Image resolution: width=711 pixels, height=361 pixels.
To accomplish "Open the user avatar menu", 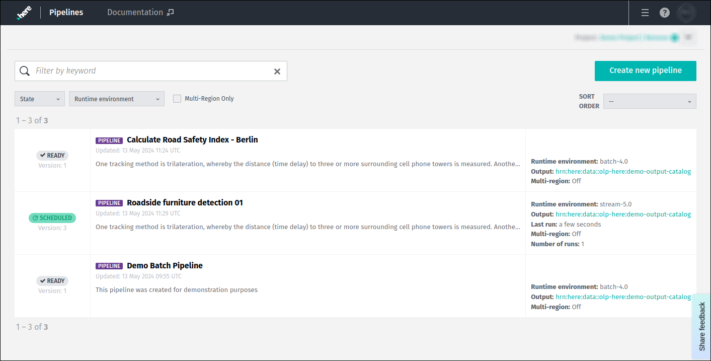I will tap(686, 13).
